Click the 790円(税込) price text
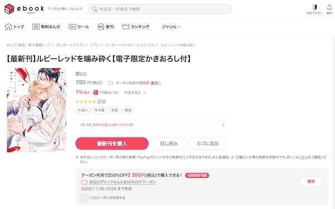335x209 pixels. (89, 82)
